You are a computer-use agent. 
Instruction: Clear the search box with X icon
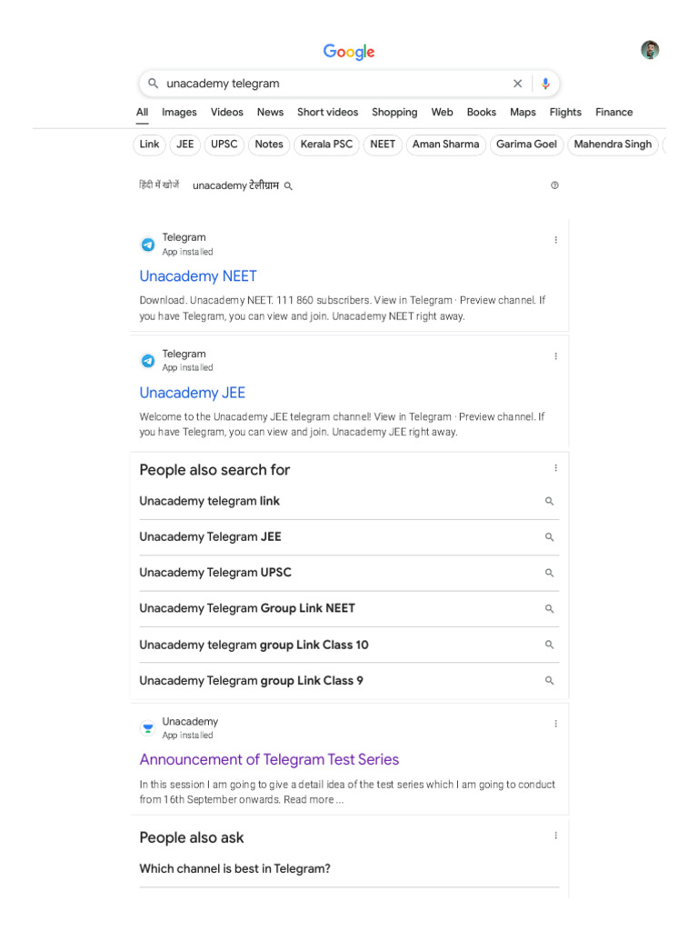point(518,84)
